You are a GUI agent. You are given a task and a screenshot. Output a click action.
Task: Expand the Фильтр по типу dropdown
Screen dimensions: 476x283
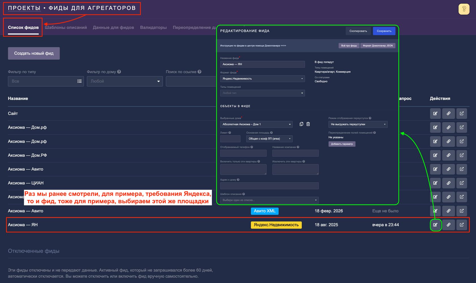point(46,81)
